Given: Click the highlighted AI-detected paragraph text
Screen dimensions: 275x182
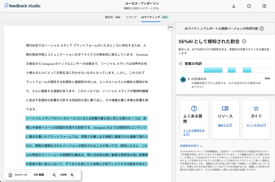Looking at the screenshot, I should coord(87,141).
